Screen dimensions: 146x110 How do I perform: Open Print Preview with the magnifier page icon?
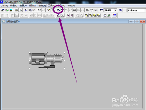coord(20,10)
